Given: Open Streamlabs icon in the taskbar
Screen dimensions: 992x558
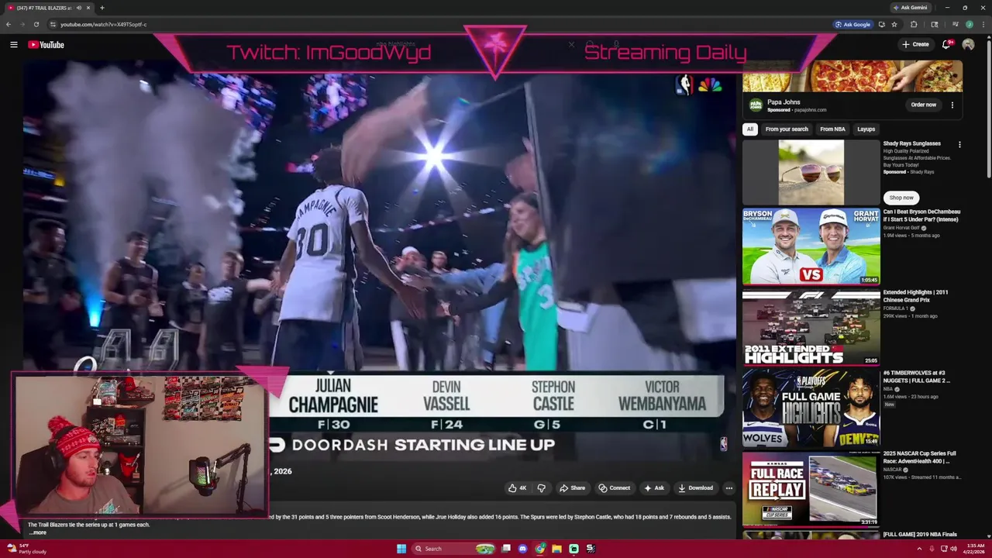Looking at the screenshot, I should click(x=573, y=549).
